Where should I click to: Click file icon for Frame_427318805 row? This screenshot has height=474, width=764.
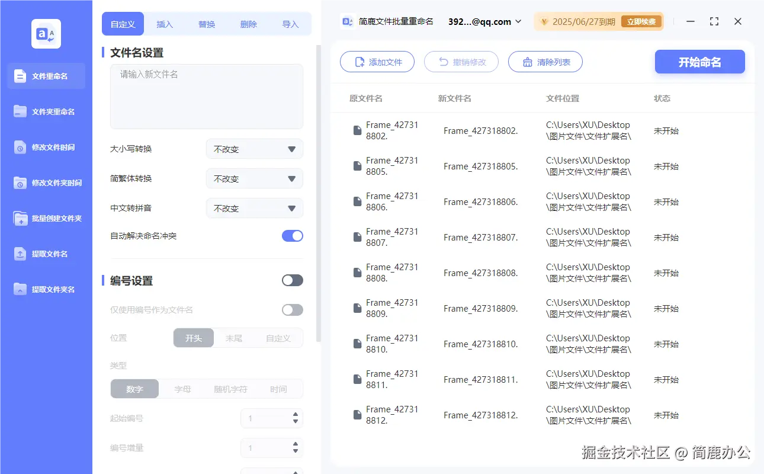tap(357, 166)
